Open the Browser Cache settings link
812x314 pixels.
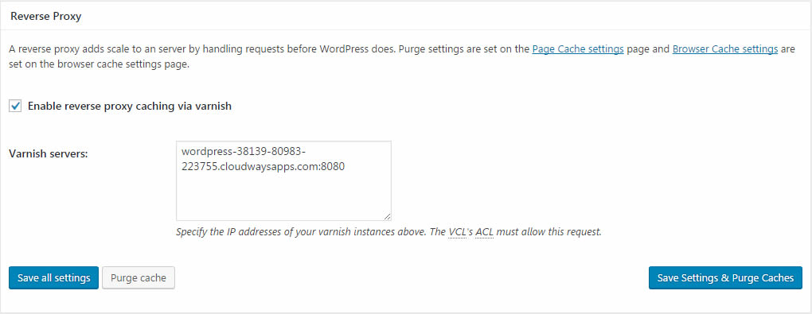[725, 49]
